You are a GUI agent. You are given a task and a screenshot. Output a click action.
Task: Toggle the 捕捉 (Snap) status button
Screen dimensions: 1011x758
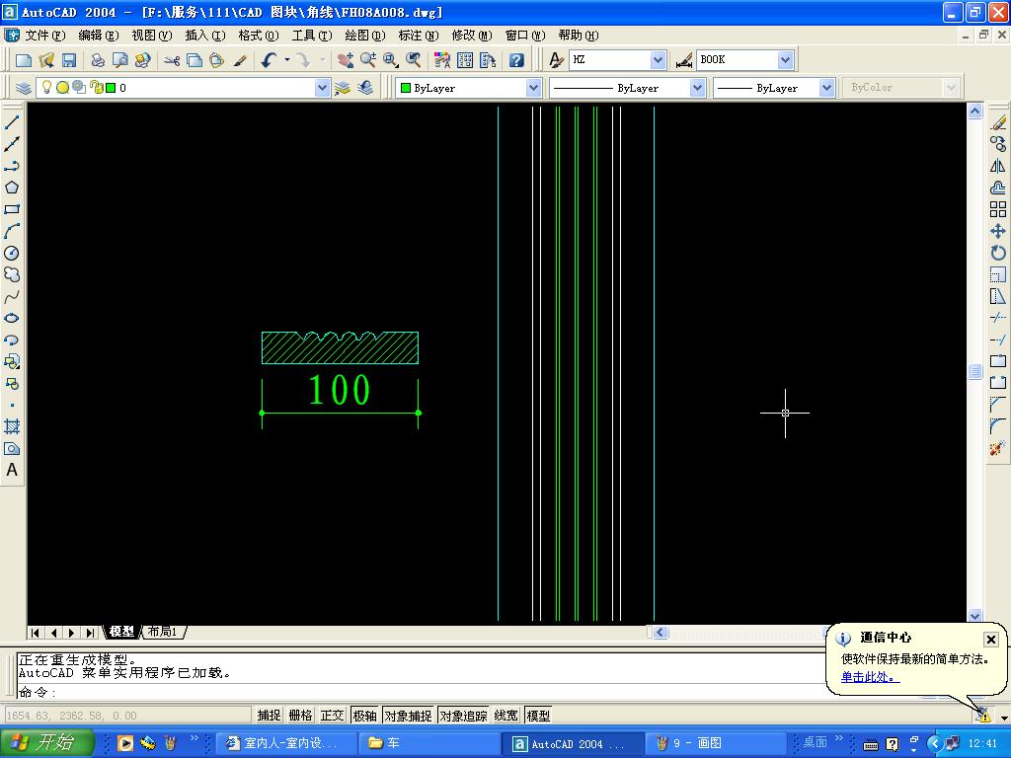[x=269, y=716]
